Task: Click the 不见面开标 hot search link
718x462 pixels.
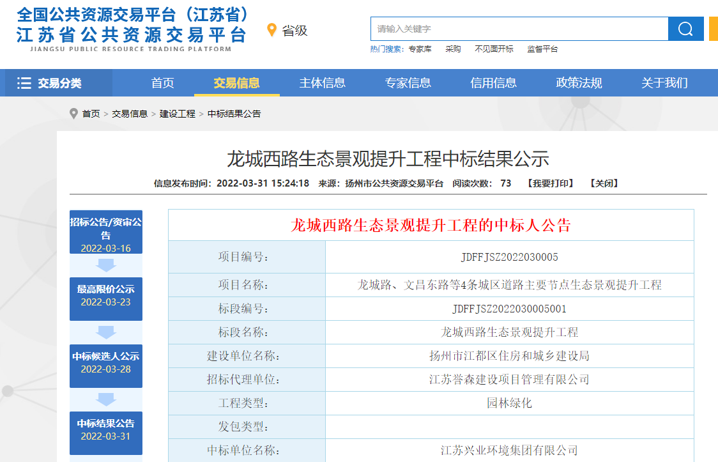Action: point(494,49)
